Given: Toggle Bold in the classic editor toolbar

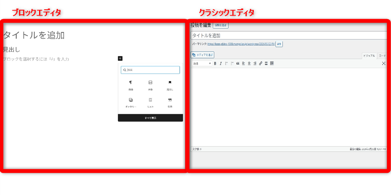Looking at the screenshot, I should 215,64.
